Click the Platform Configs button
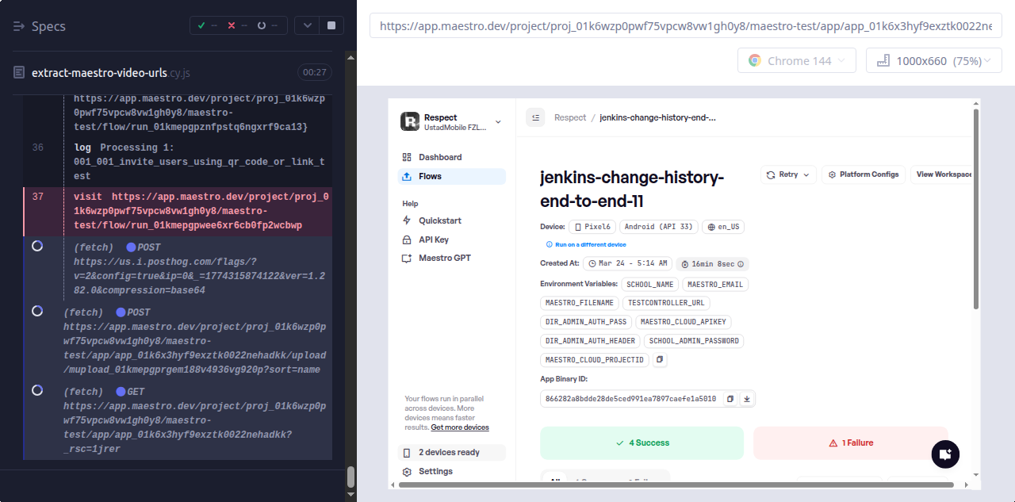Screen dimensions: 1015x502 [863, 174]
